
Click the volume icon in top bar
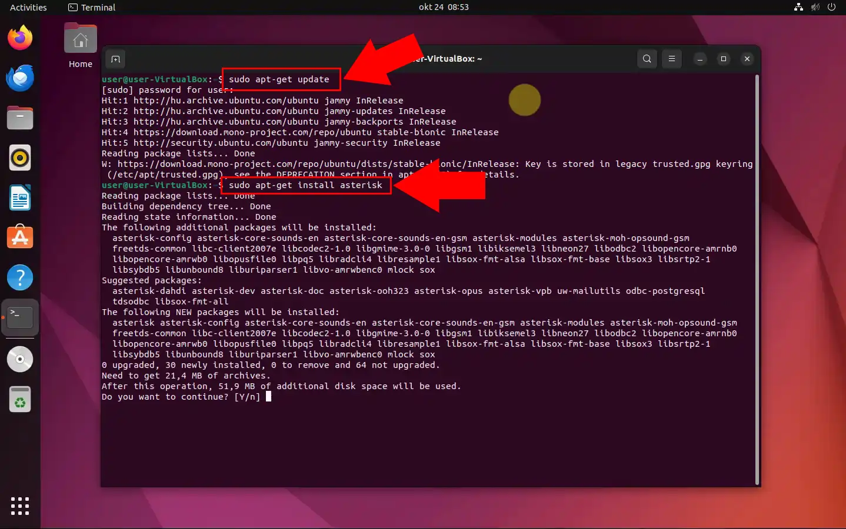click(x=815, y=8)
